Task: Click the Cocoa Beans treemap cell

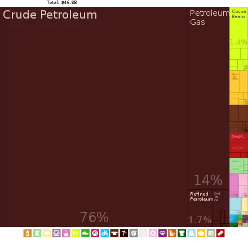Action: click(x=238, y=28)
